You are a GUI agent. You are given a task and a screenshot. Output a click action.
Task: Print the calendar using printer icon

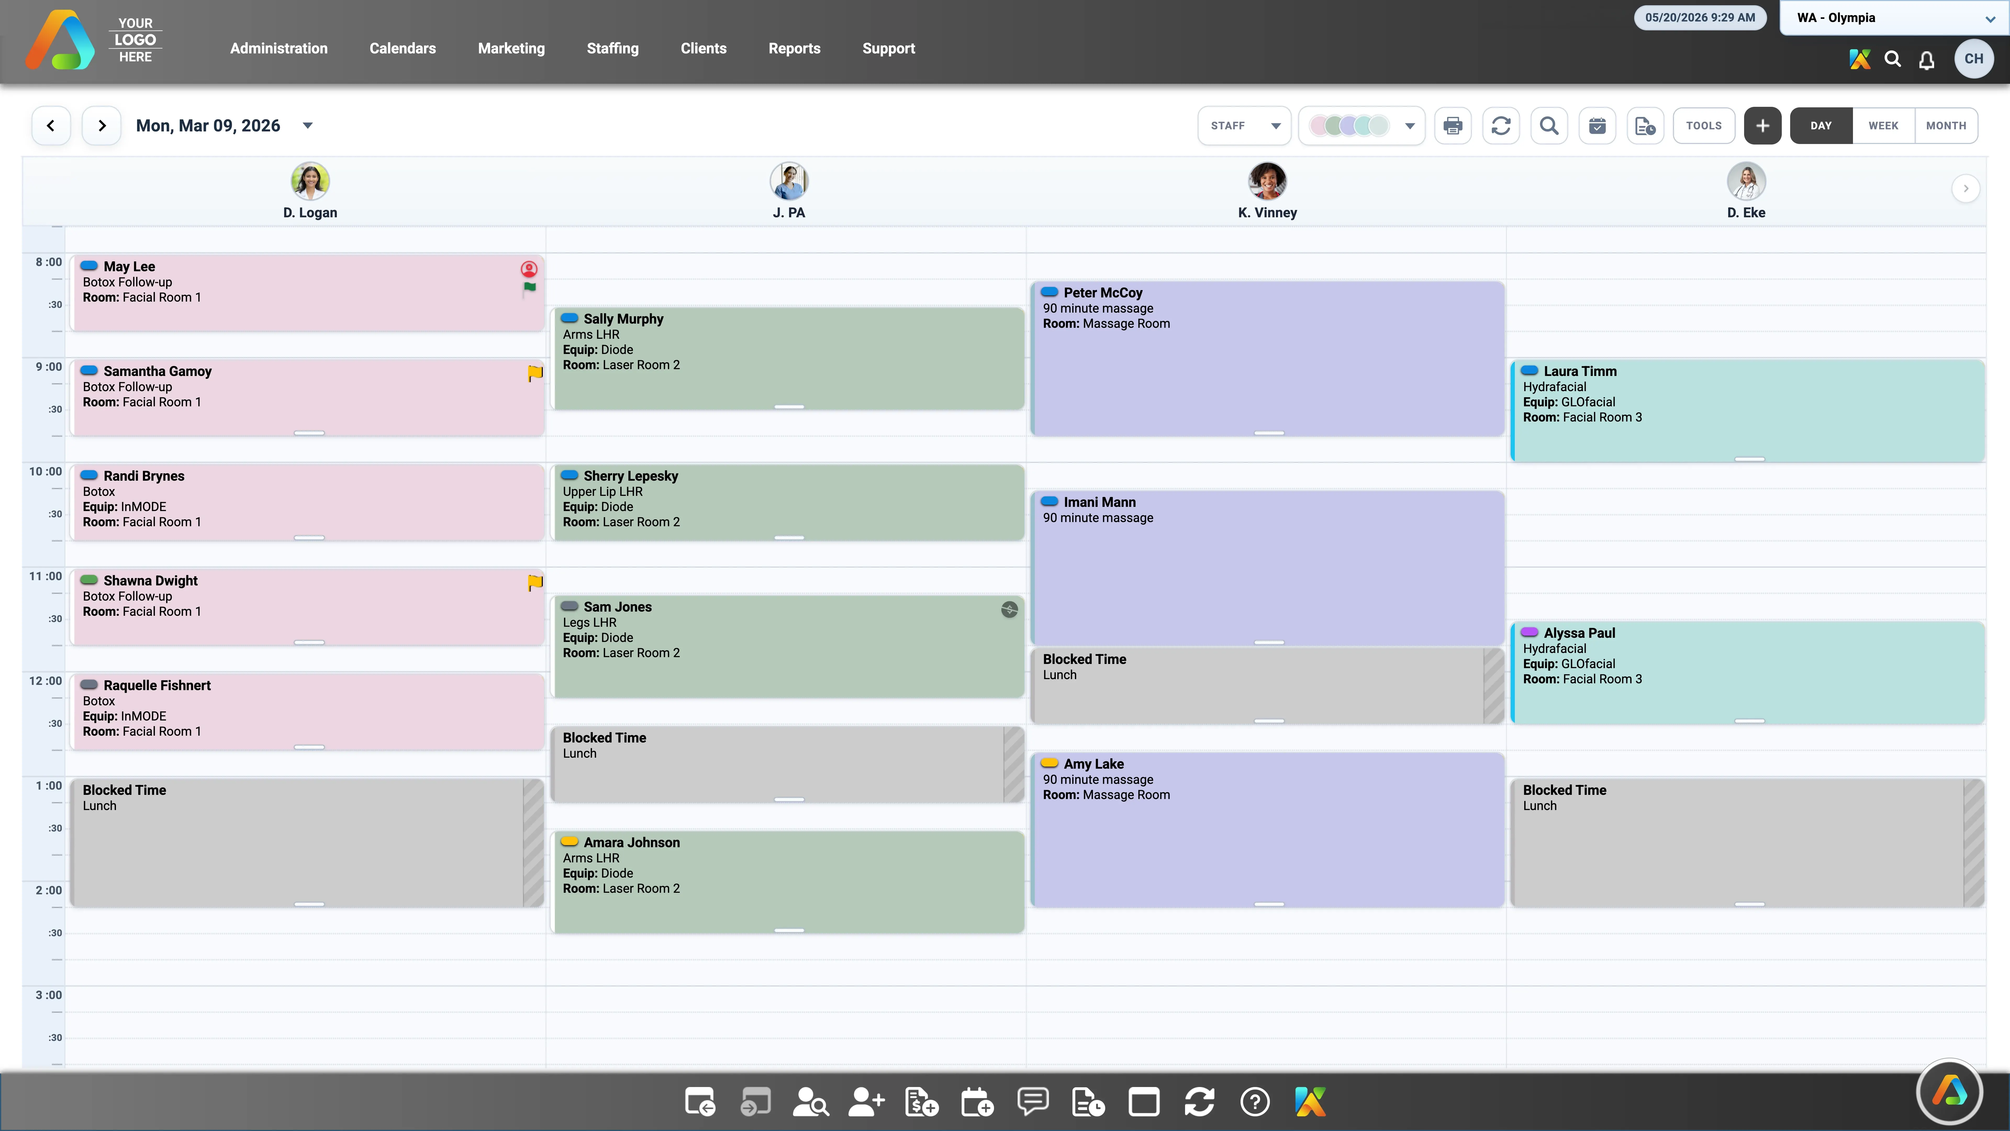tap(1453, 126)
